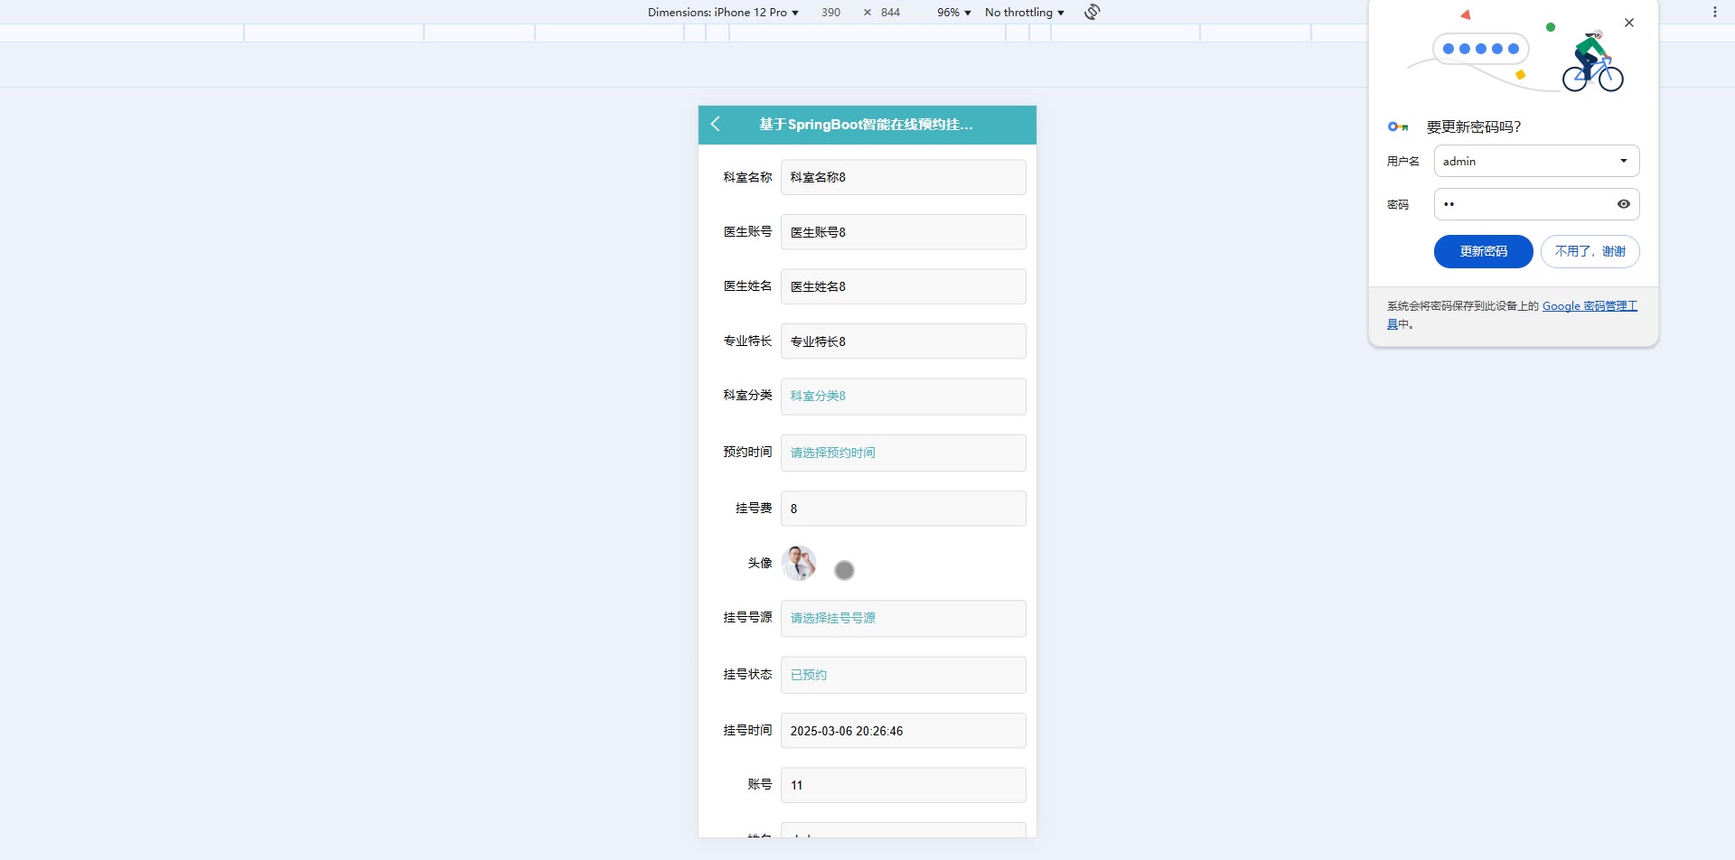Open the 挂号状态 picker
This screenshot has height=860, width=1735.
point(904,675)
